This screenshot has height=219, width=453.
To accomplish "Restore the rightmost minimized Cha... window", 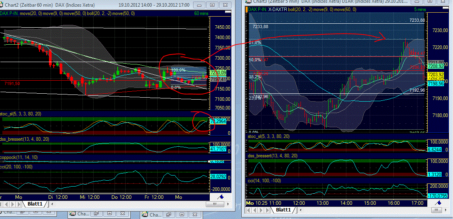I will click(168, 214).
